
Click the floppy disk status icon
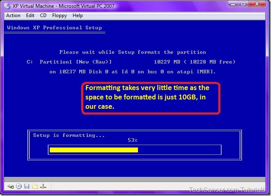pyautogui.click(x=27, y=186)
